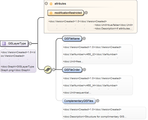Image resolution: width=148 pixels, height=120 pixels.
Task: Select the ComplementaryGISFiles element box
Action: pyautogui.click(x=79, y=101)
